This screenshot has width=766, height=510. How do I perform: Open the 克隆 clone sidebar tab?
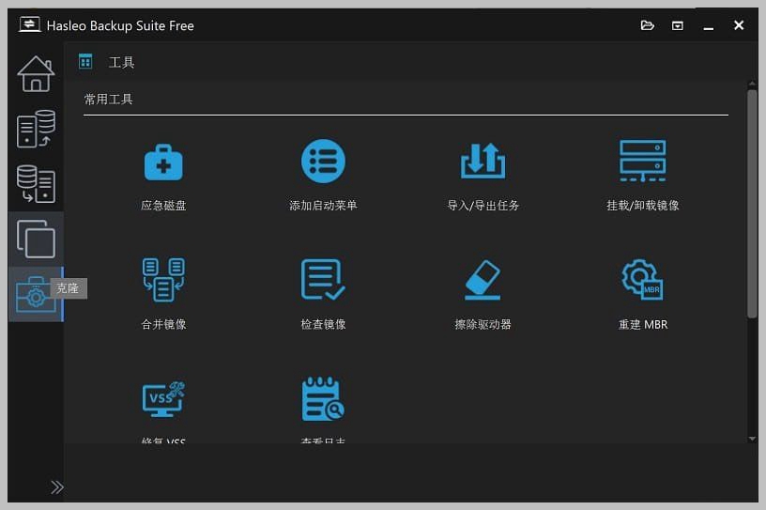(36, 239)
